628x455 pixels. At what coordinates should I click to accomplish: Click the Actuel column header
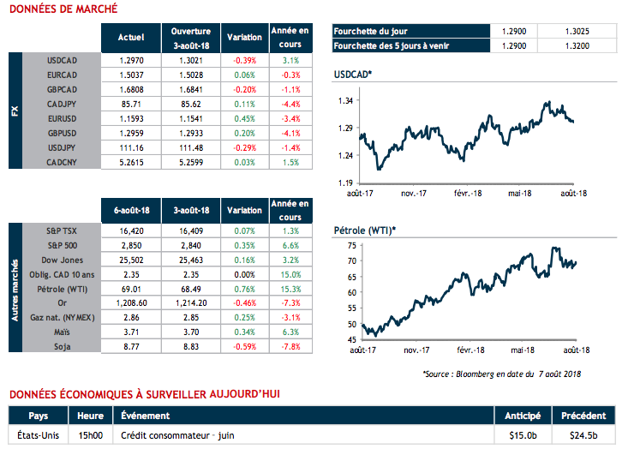point(129,37)
